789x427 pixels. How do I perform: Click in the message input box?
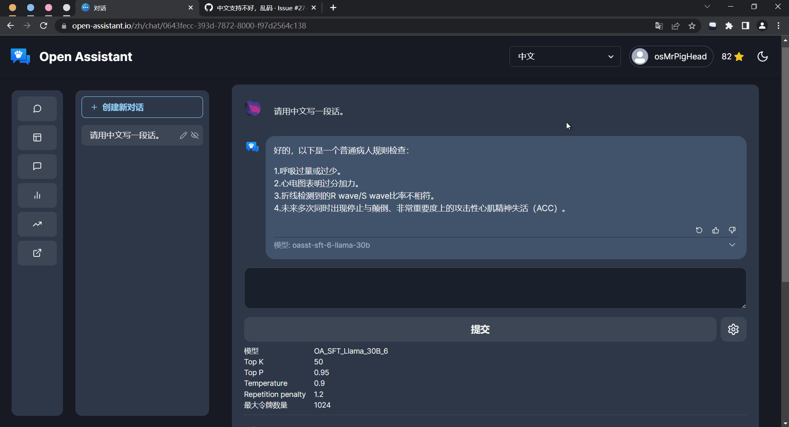click(495, 288)
